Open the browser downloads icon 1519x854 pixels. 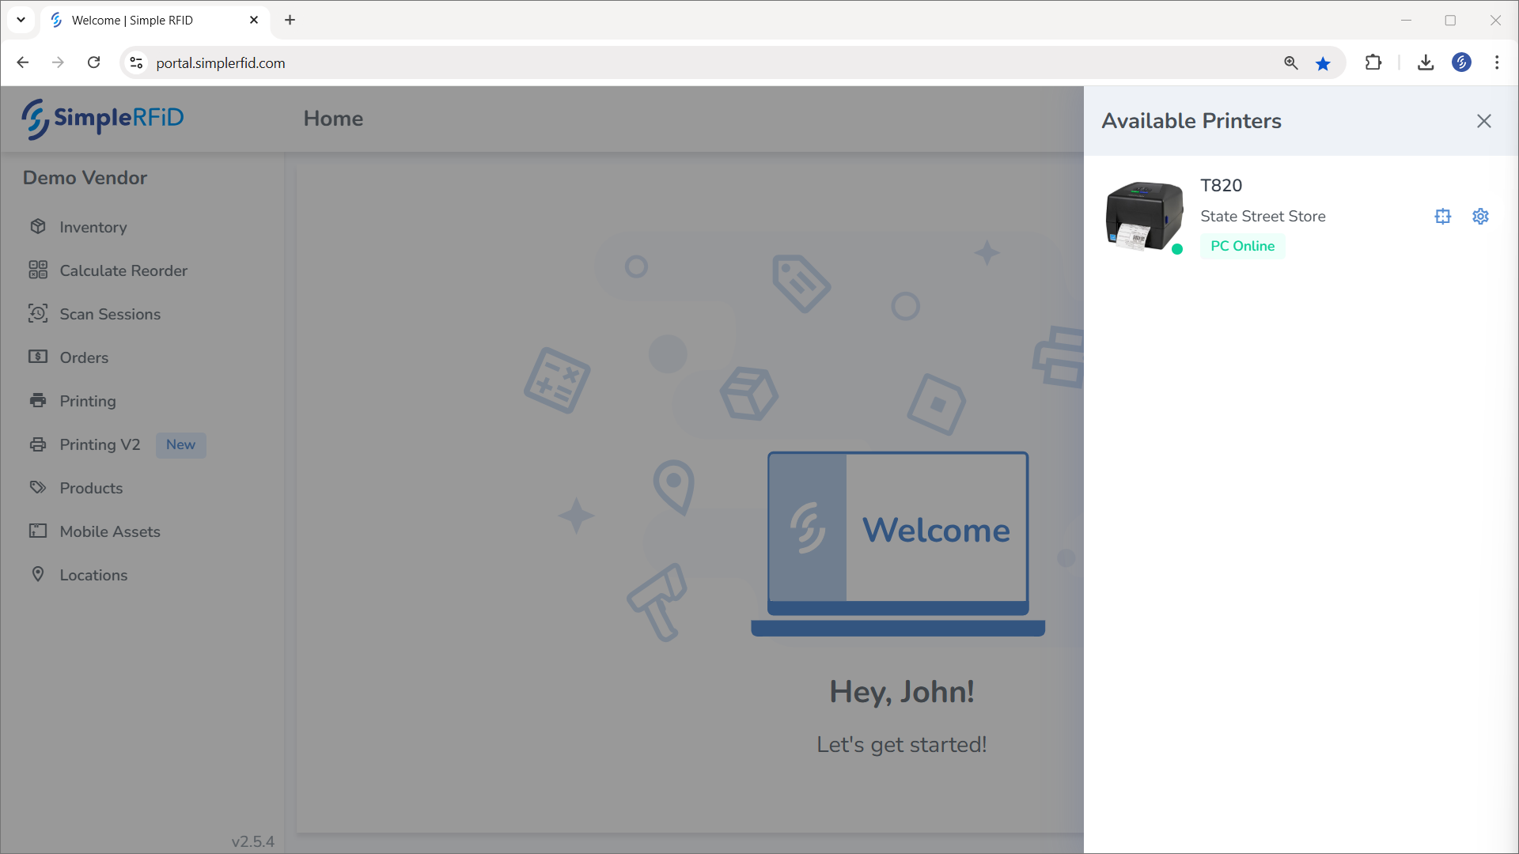pyautogui.click(x=1426, y=62)
